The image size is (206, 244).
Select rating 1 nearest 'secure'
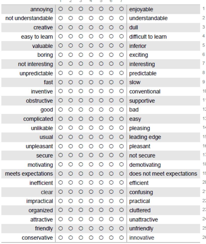[60, 155]
